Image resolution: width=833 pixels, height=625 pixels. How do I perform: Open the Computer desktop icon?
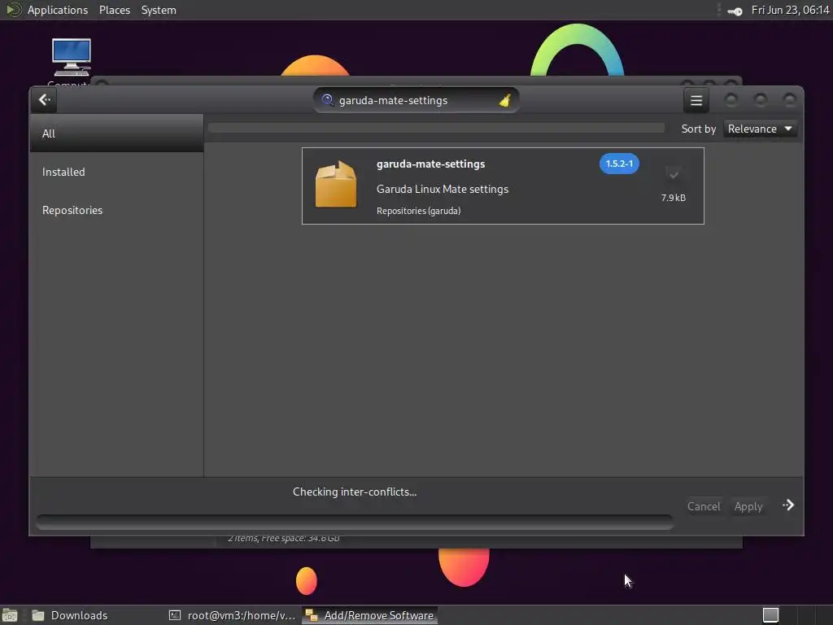pyautogui.click(x=72, y=57)
